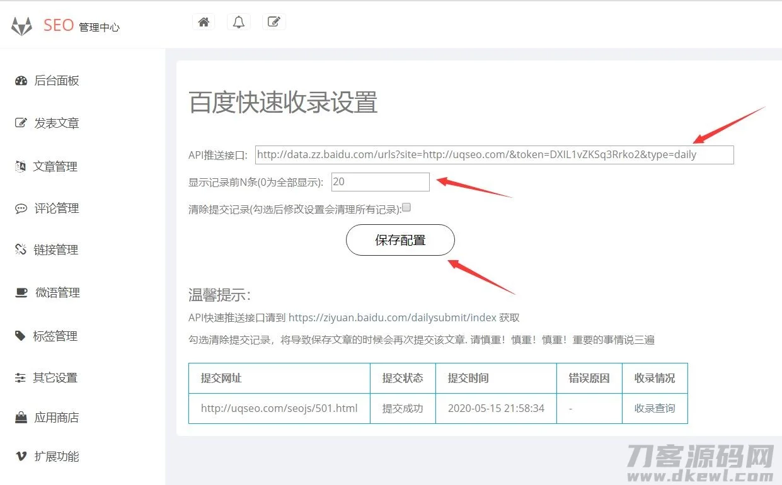Check notifications via the bell icon

pos(238,21)
